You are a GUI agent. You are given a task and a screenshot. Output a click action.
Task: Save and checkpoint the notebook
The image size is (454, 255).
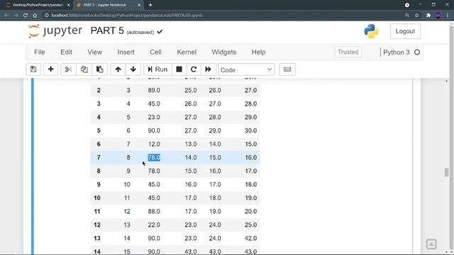click(33, 69)
